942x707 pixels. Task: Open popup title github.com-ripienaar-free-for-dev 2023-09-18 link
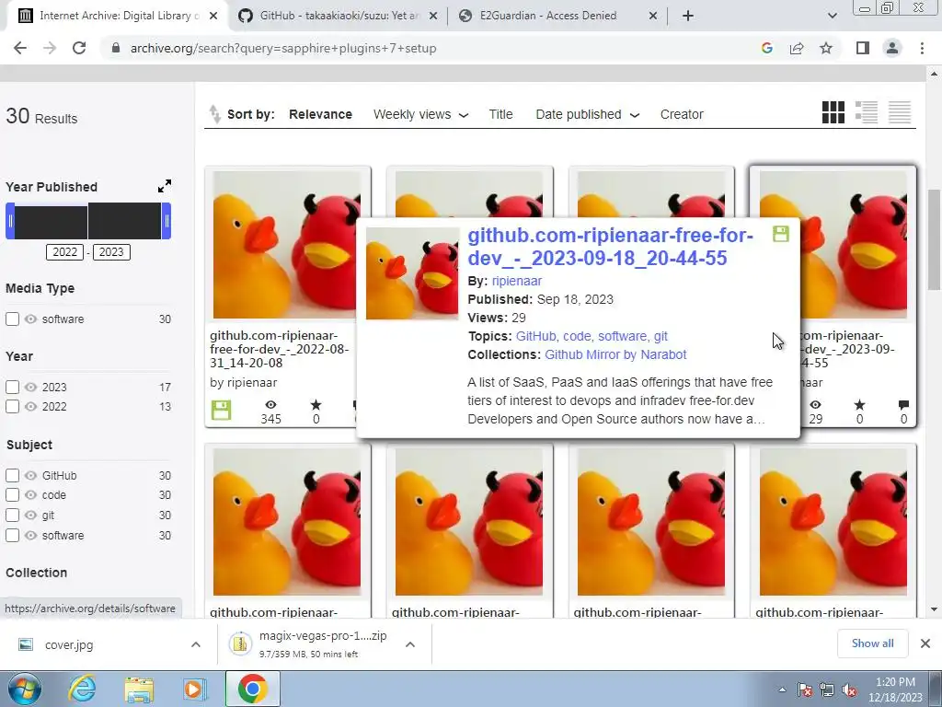[x=611, y=247]
